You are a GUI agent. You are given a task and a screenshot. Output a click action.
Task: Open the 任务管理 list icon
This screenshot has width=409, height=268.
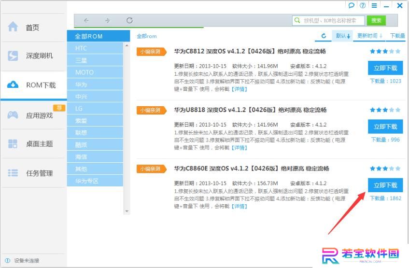(13, 173)
